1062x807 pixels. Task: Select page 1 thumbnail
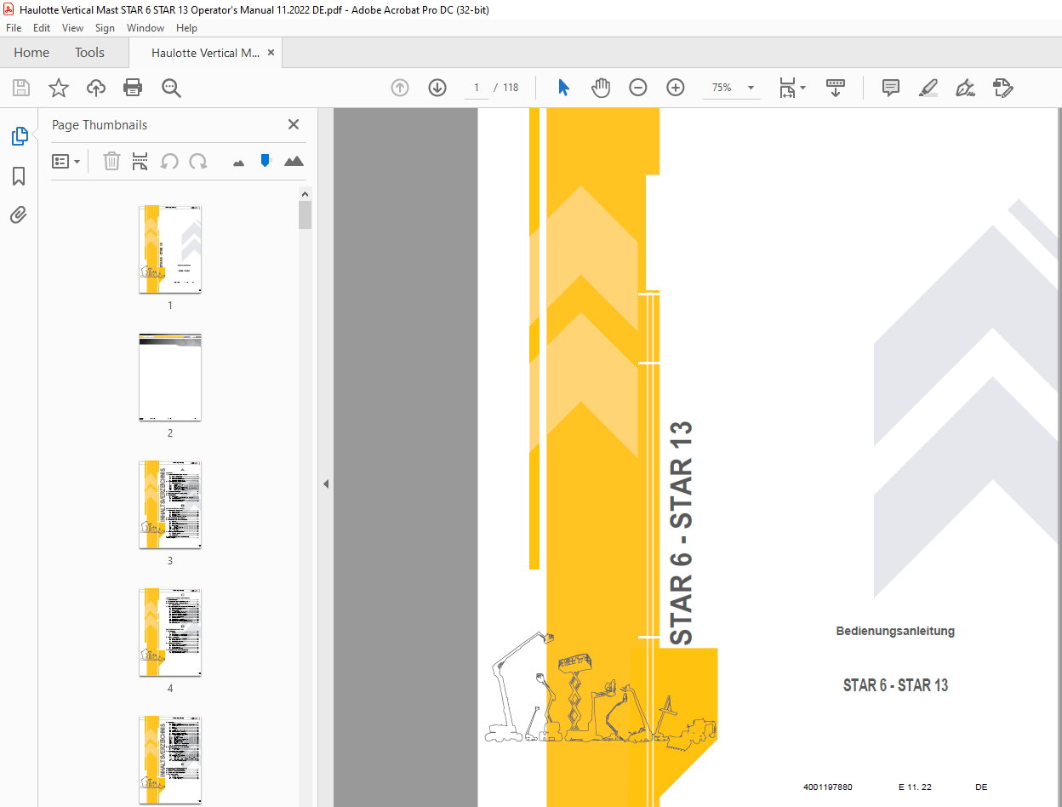pos(170,249)
